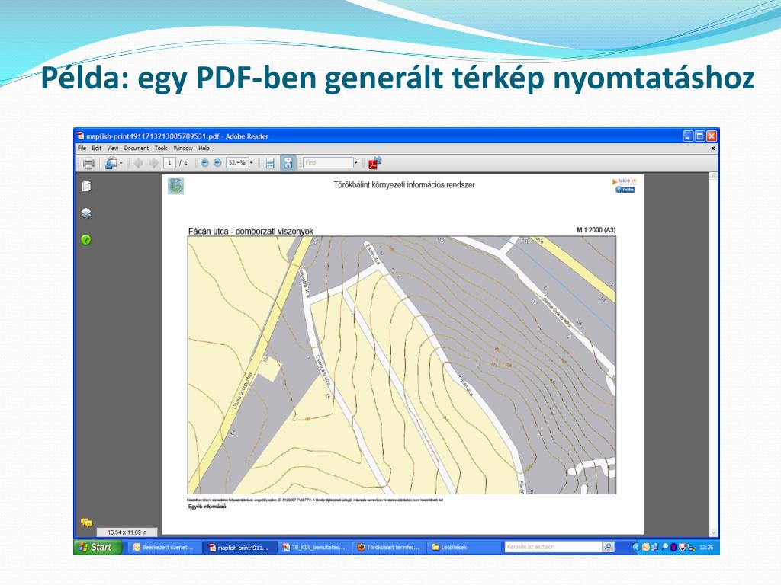
Task: Click the map title Fácán utca - domborzati viszonyok
Action: (250, 232)
